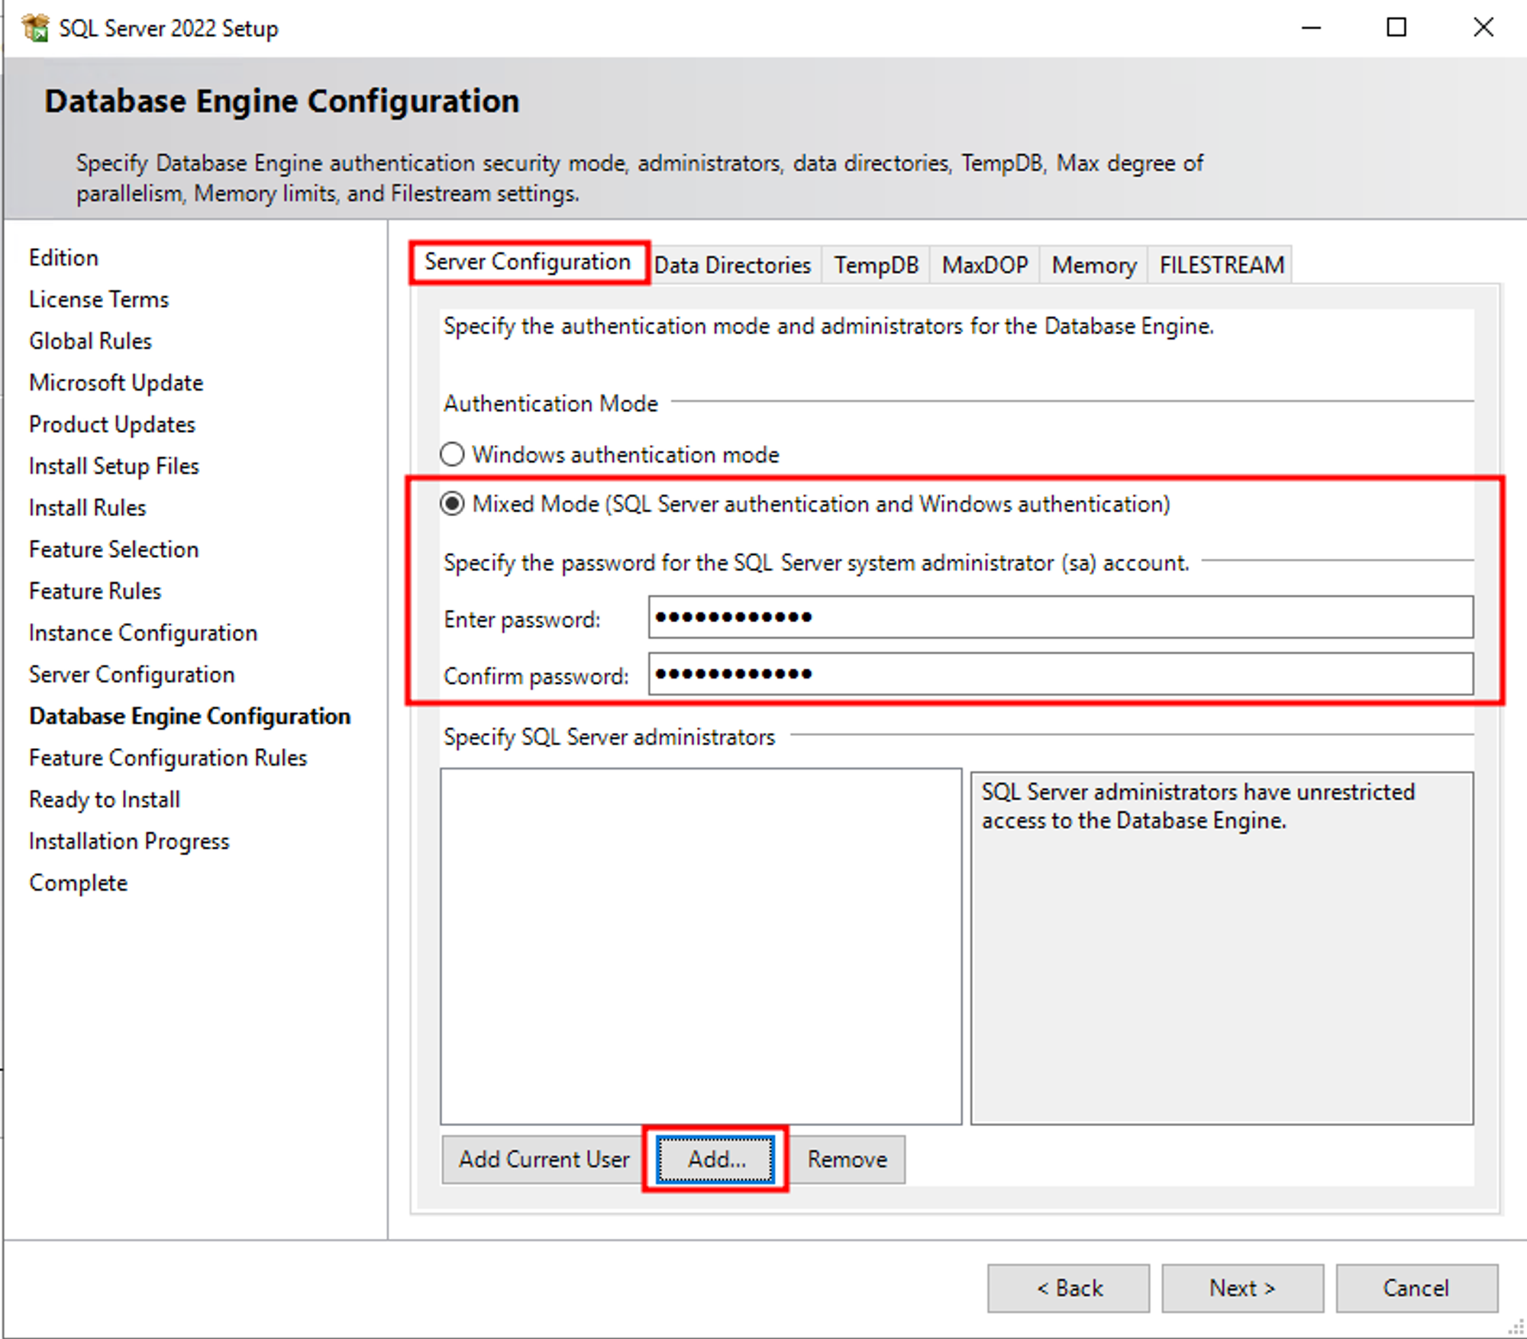
Task: Click the Next > button
Action: (1242, 1288)
